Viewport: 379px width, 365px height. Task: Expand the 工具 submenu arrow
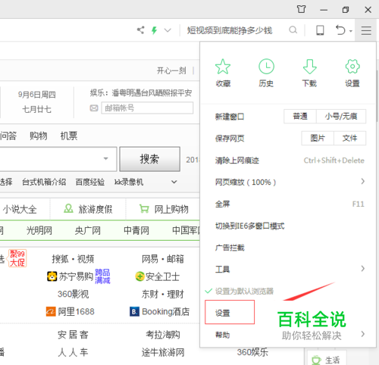pos(363,268)
